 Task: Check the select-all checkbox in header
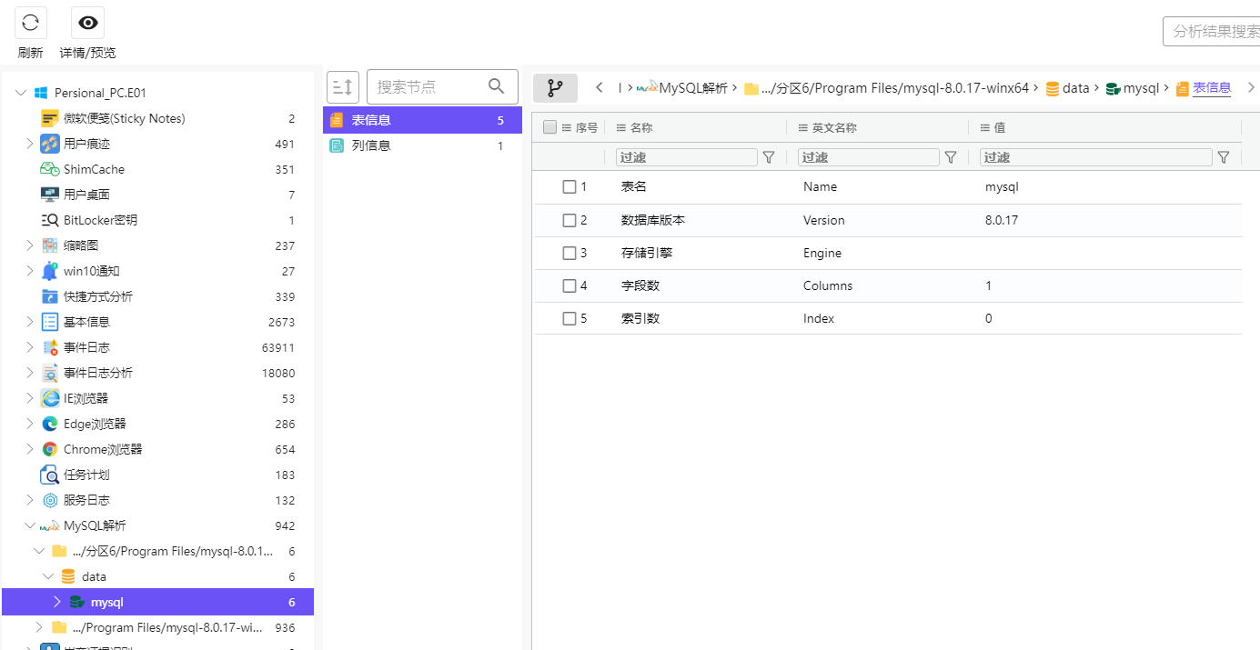pos(549,127)
